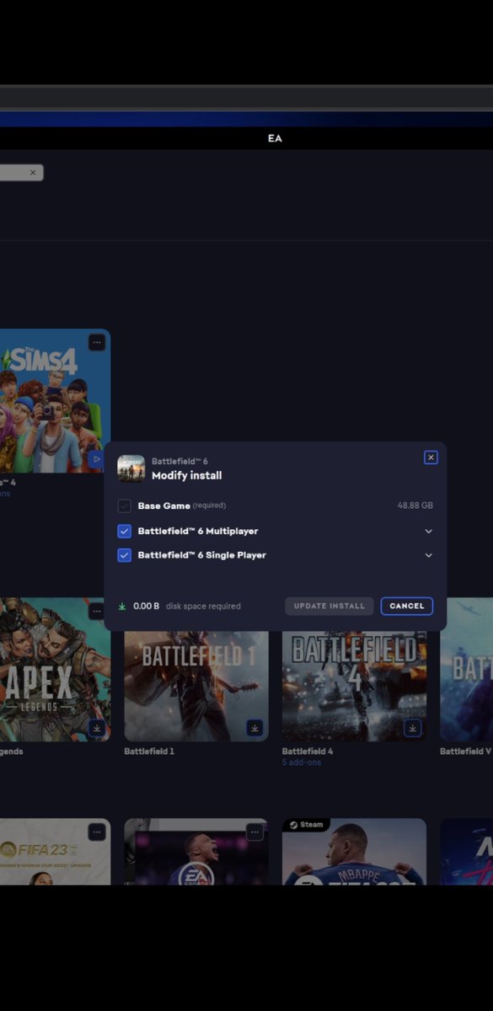Open ellipsis menu on the middle FIFA tile
This screenshot has height=1011, width=493.
pyautogui.click(x=255, y=832)
